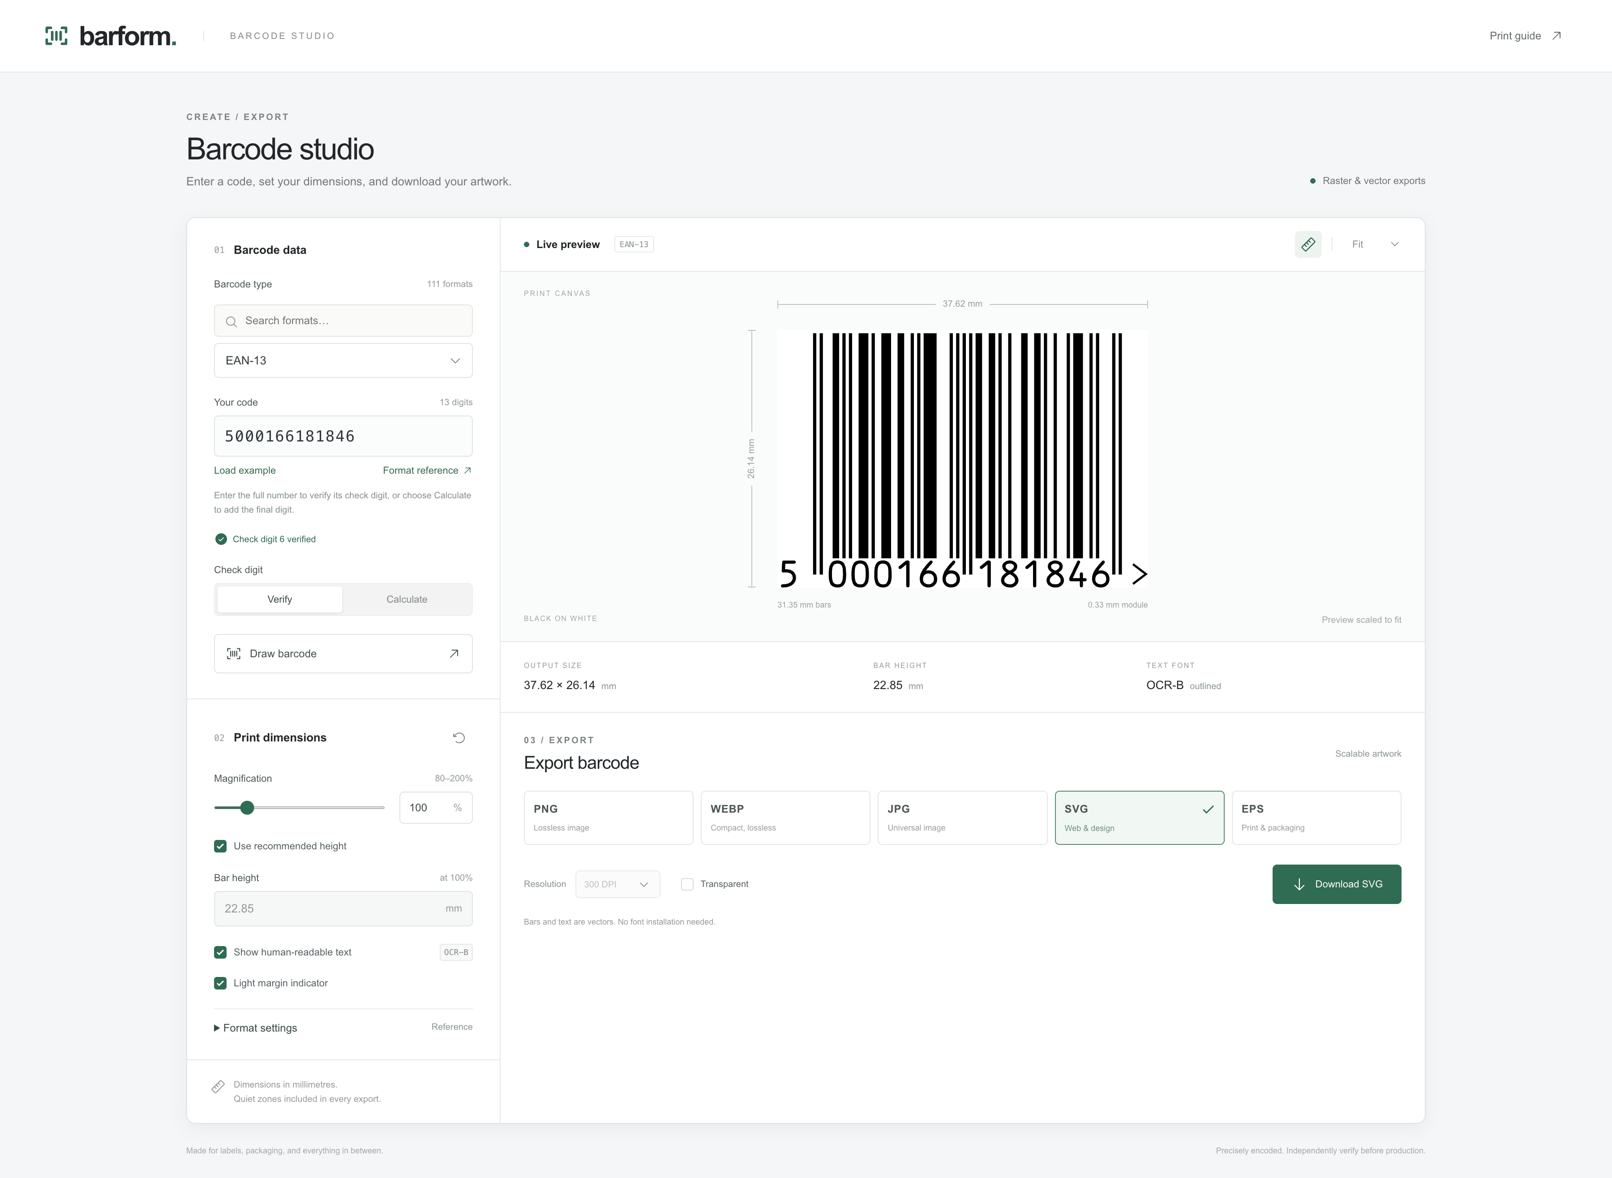This screenshot has width=1612, height=1178.
Task: Click the Live preview green status dot
Action: (x=527, y=244)
